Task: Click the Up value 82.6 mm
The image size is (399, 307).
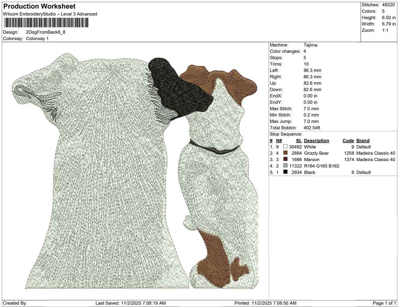Action: pyautogui.click(x=312, y=83)
